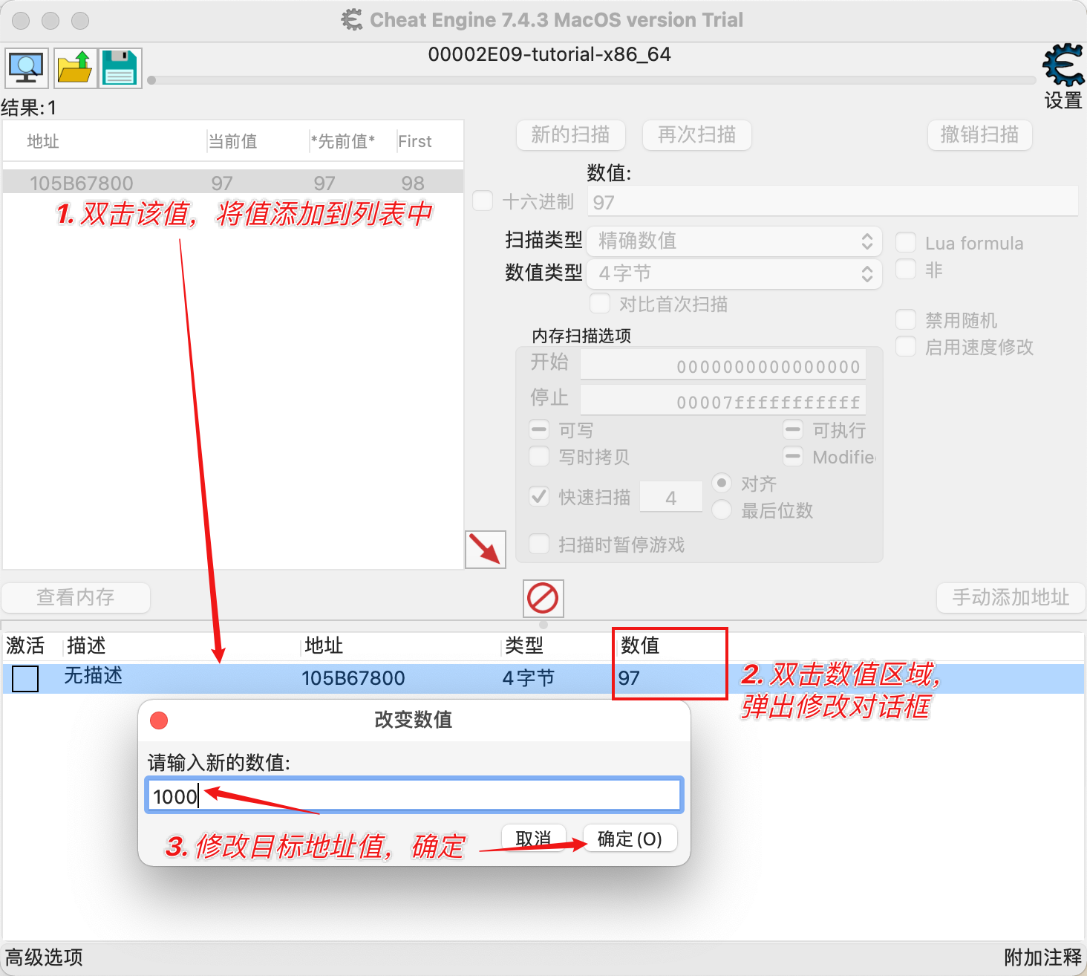Open the 数值类型 value type dropdown
The height and width of the screenshot is (976, 1087).
pyautogui.click(x=734, y=273)
